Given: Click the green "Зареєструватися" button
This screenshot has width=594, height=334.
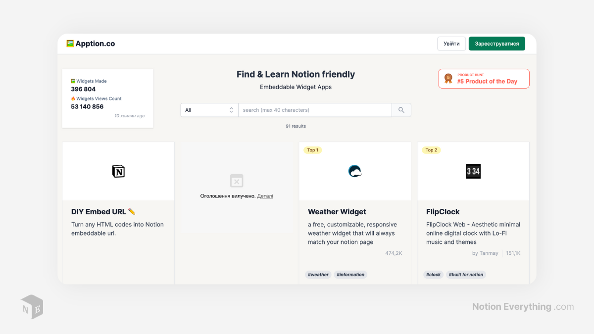Looking at the screenshot, I should (x=496, y=44).
